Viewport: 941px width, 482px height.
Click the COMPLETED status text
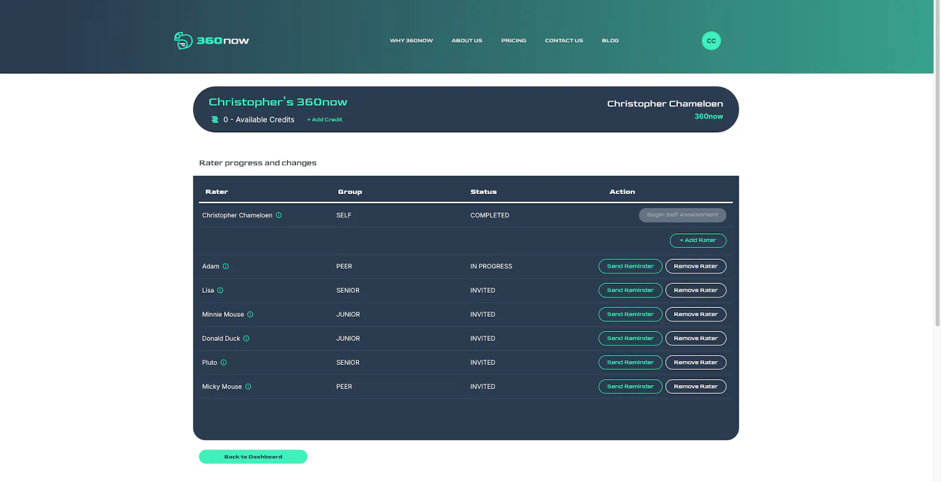click(x=490, y=215)
